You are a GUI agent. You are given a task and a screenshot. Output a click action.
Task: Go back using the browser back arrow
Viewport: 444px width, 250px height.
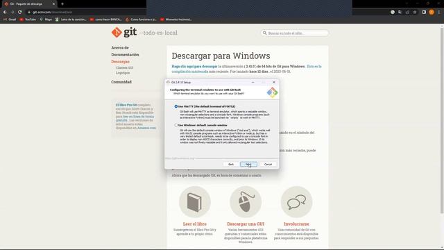click(5, 12)
